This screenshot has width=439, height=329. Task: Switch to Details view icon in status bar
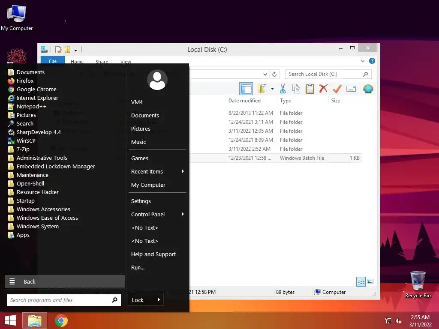361,281
